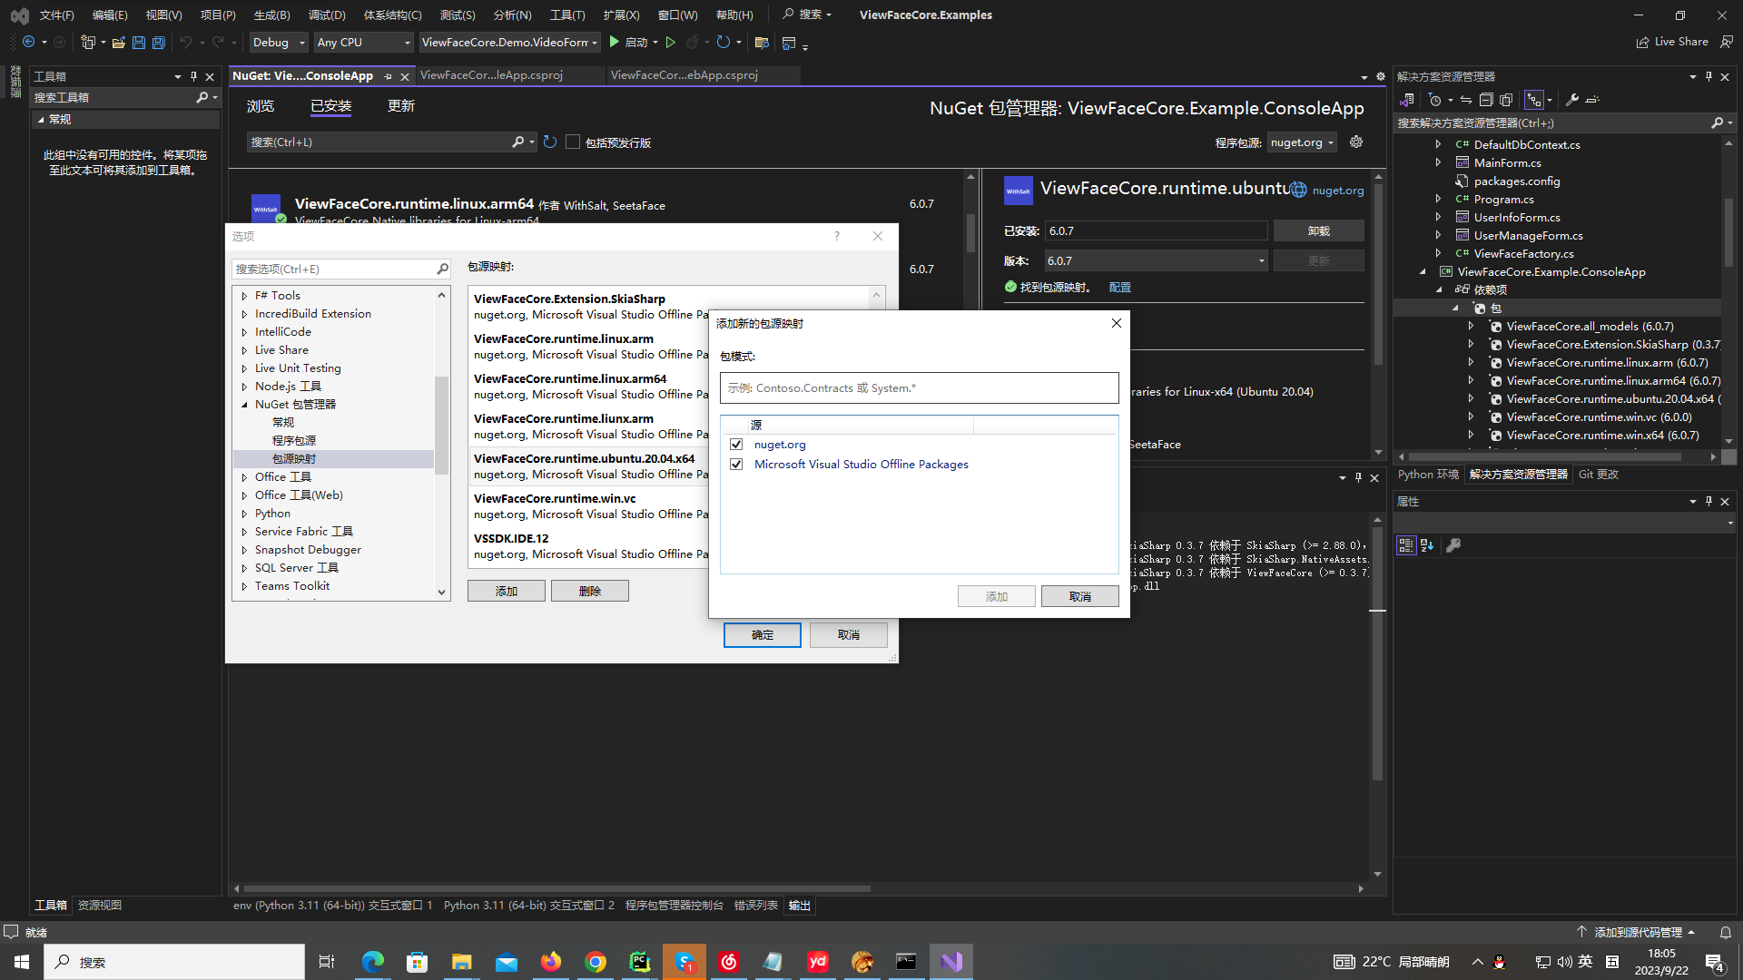Expand the Python options tree node
Screen dimensions: 1743x980
pos(244,514)
